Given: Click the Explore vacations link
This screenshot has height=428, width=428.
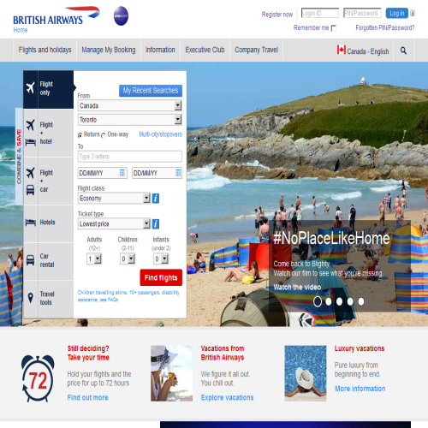Looking at the screenshot, I should click(227, 397).
